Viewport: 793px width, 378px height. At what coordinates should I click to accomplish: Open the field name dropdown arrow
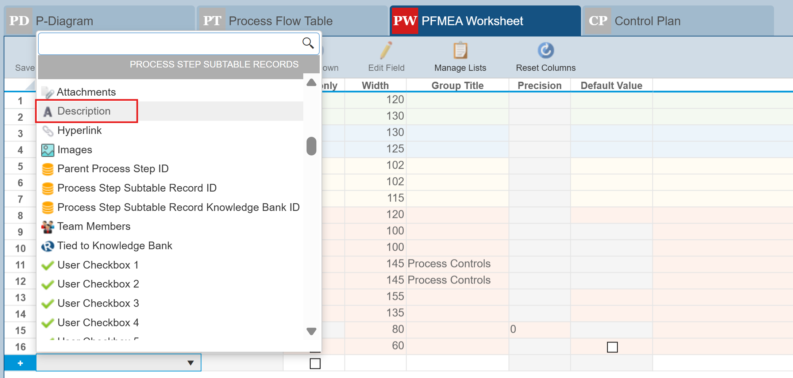190,363
